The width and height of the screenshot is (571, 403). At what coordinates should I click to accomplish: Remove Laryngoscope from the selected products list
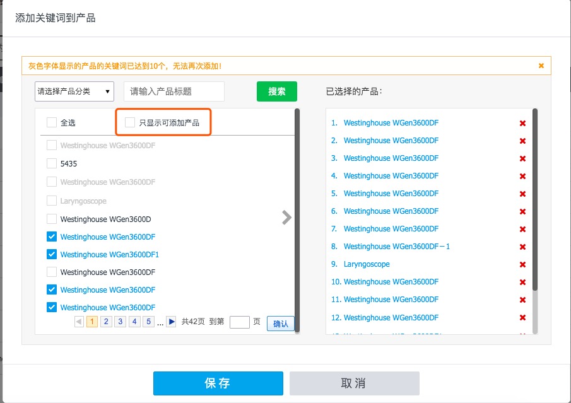click(x=522, y=264)
